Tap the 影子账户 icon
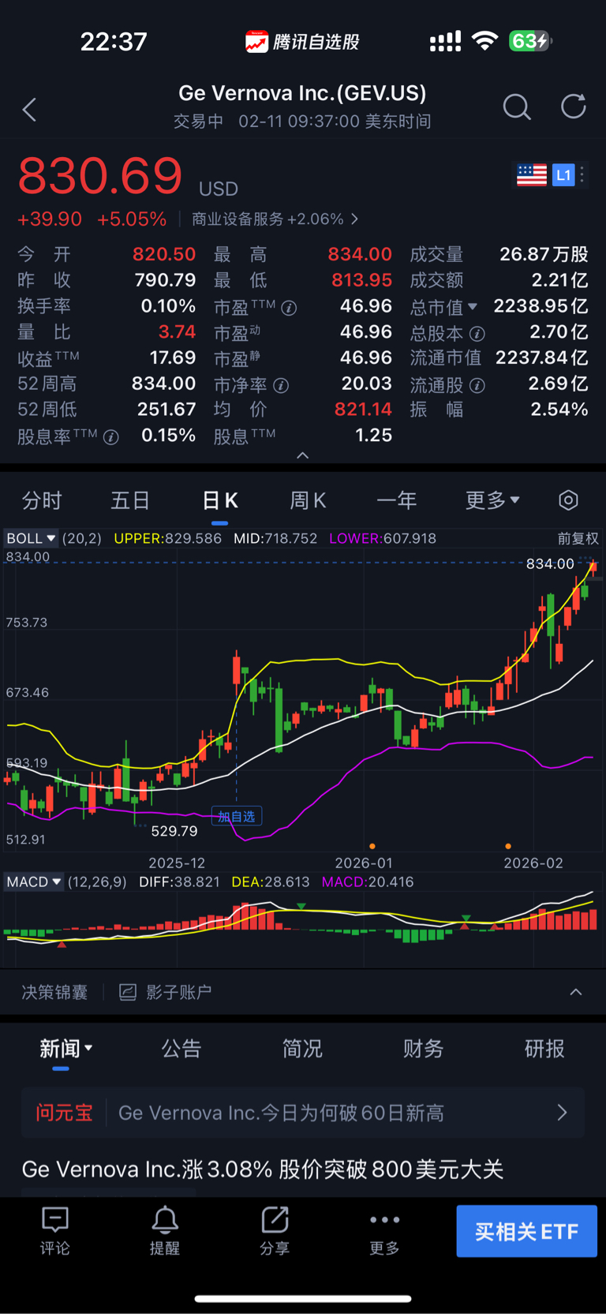Viewport: 606px width, 1314px height. [128, 992]
